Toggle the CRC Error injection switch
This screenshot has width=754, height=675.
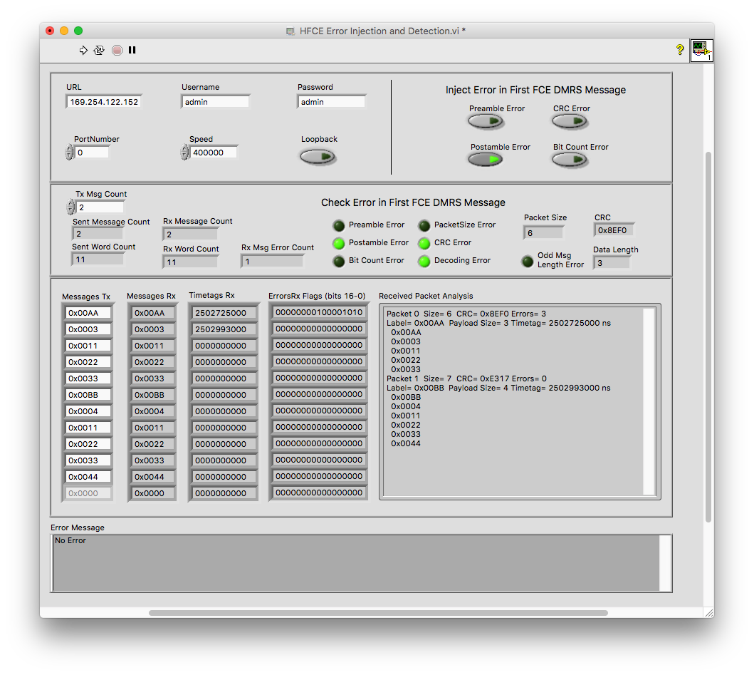570,121
